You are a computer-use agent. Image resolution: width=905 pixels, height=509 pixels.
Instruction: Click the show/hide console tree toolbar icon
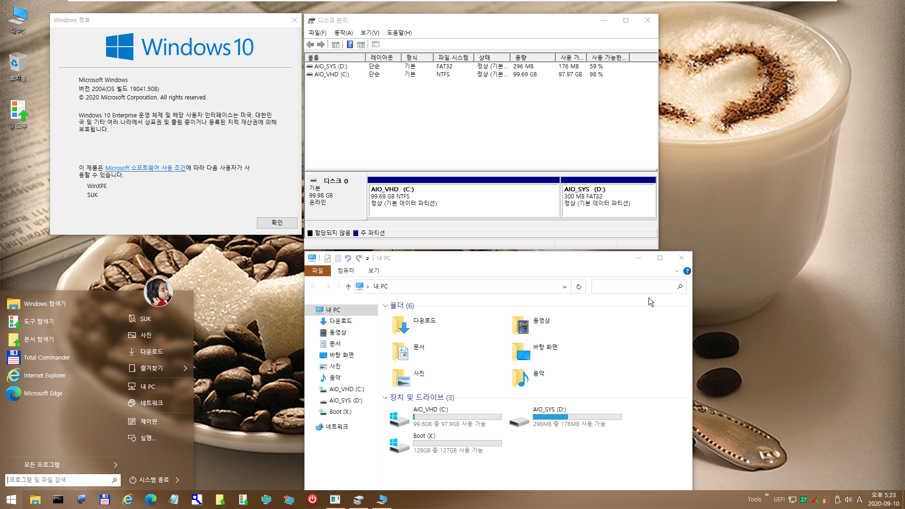(x=336, y=44)
